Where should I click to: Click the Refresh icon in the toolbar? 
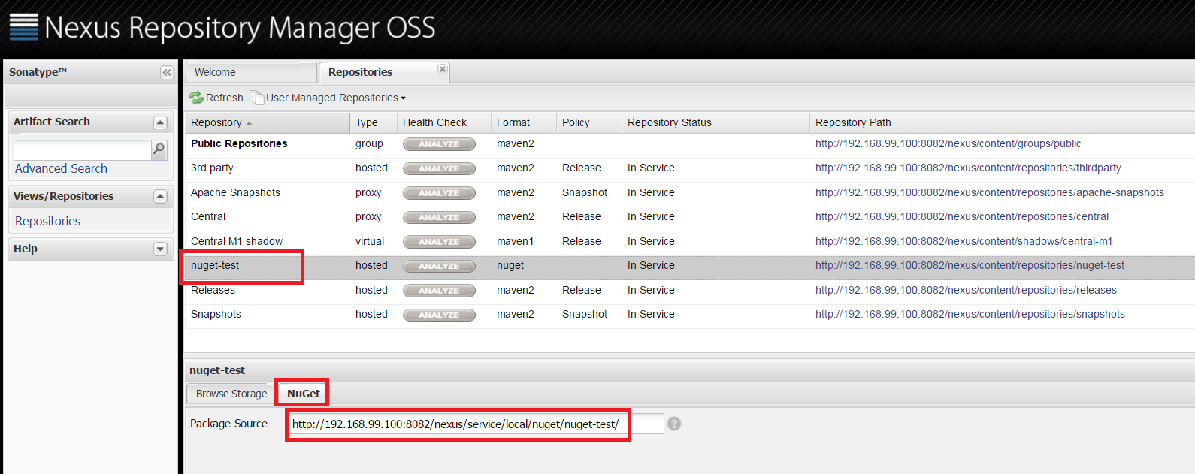click(x=197, y=98)
